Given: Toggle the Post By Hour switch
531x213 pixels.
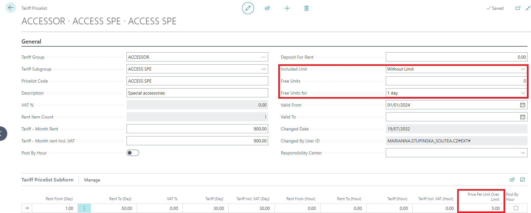Looking at the screenshot, I should [x=133, y=153].
